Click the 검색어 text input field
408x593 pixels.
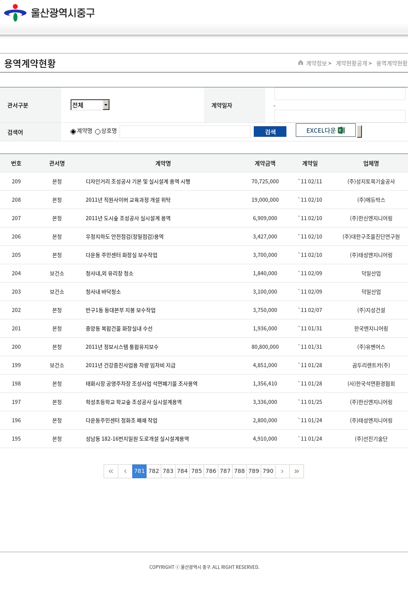point(185,132)
